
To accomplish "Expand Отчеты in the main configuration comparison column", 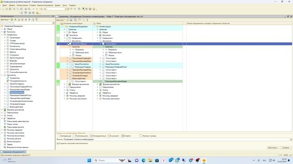I will tap(65, 90).
